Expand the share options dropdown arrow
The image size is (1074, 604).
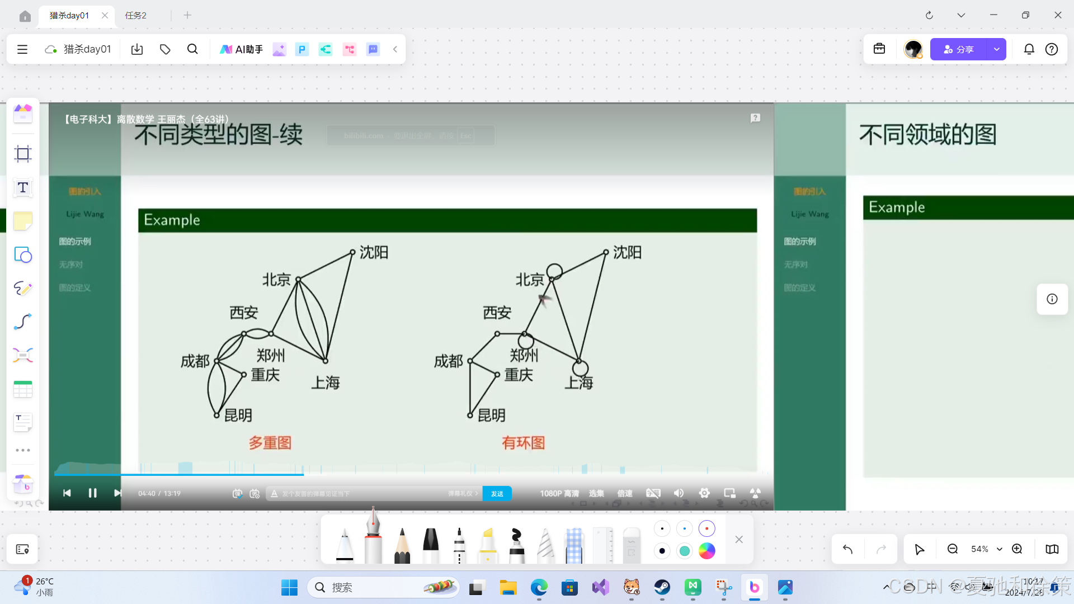coord(997,49)
